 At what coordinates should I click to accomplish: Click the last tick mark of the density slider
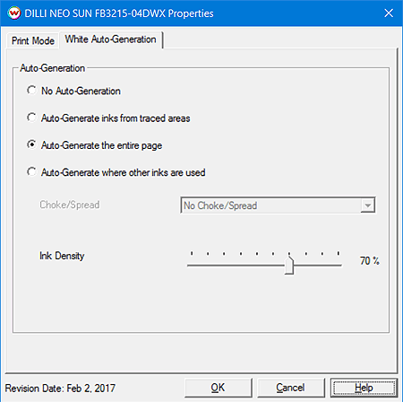[x=339, y=254]
